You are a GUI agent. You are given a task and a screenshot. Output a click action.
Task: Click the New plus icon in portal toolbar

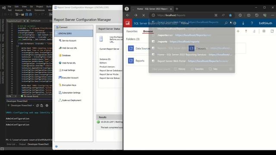(238, 31)
